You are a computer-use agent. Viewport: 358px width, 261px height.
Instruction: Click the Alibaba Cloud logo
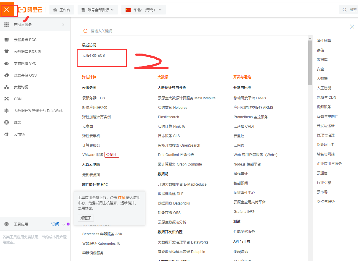click(30, 10)
